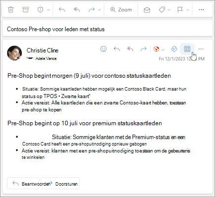Click the Report shield icon
215x197 pixels.
[x=40, y=10]
